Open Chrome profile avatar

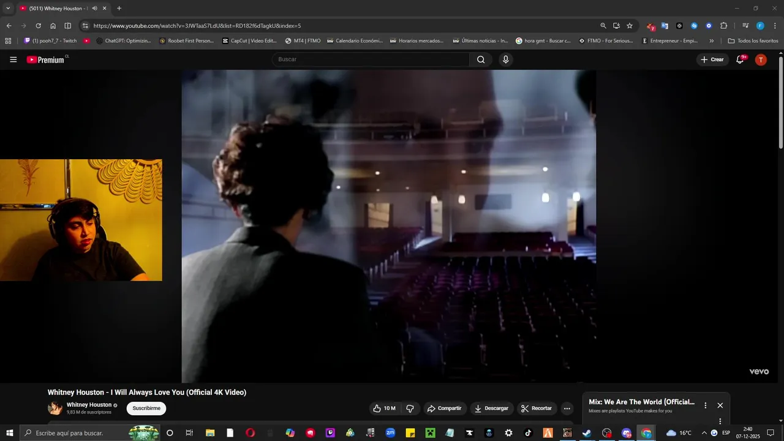click(760, 26)
